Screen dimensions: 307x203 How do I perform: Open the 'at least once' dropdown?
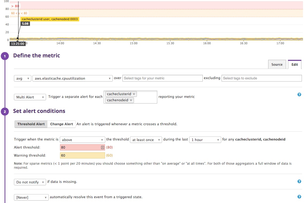click(x=146, y=140)
